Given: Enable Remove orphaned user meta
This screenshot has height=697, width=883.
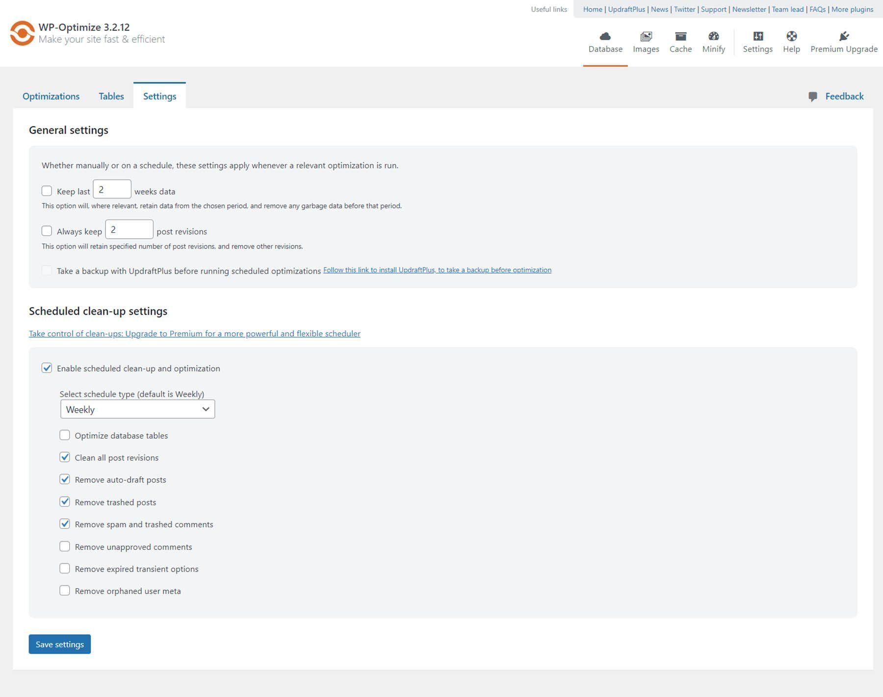Looking at the screenshot, I should pos(65,590).
